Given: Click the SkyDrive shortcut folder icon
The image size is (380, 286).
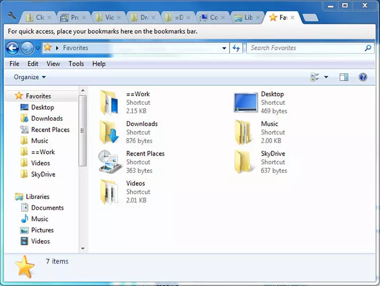Looking at the screenshot, I should (243, 162).
